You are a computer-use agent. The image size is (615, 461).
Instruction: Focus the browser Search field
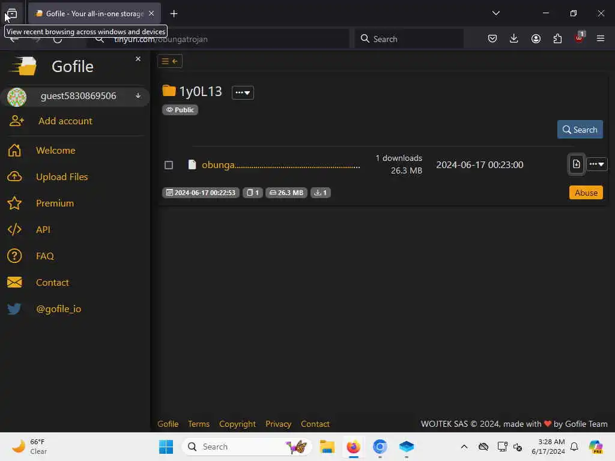click(x=408, y=39)
